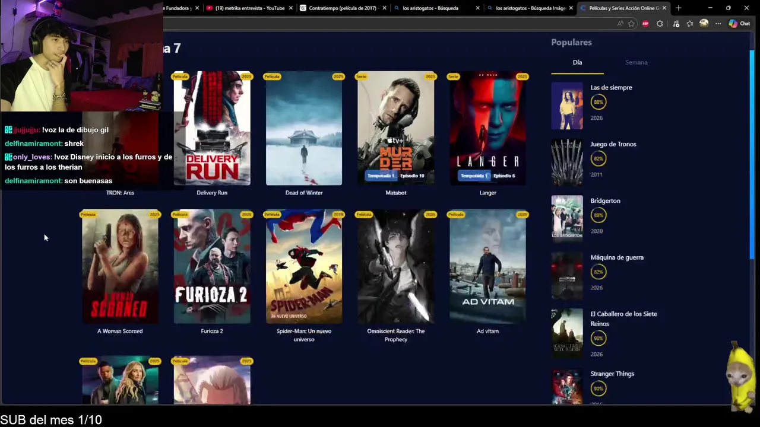Open the Delivery Run movie poster
Viewport: 760px width, 427px height.
click(x=212, y=128)
